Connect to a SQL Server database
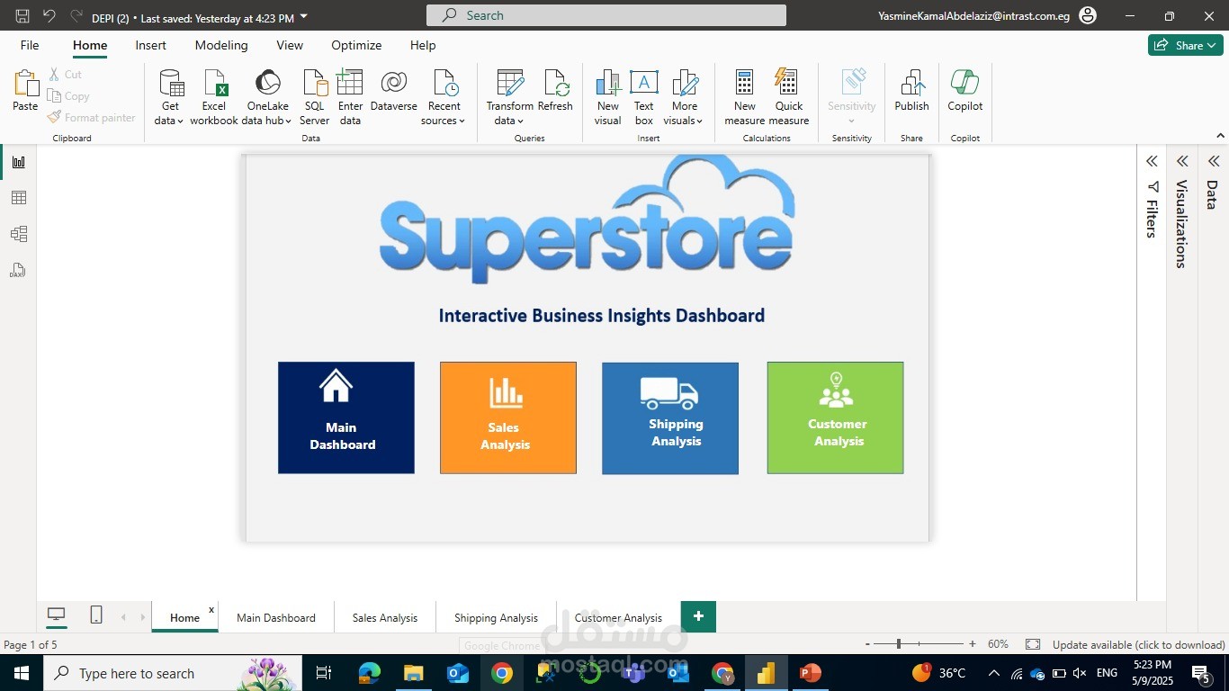Image resolution: width=1229 pixels, height=691 pixels. point(313,94)
